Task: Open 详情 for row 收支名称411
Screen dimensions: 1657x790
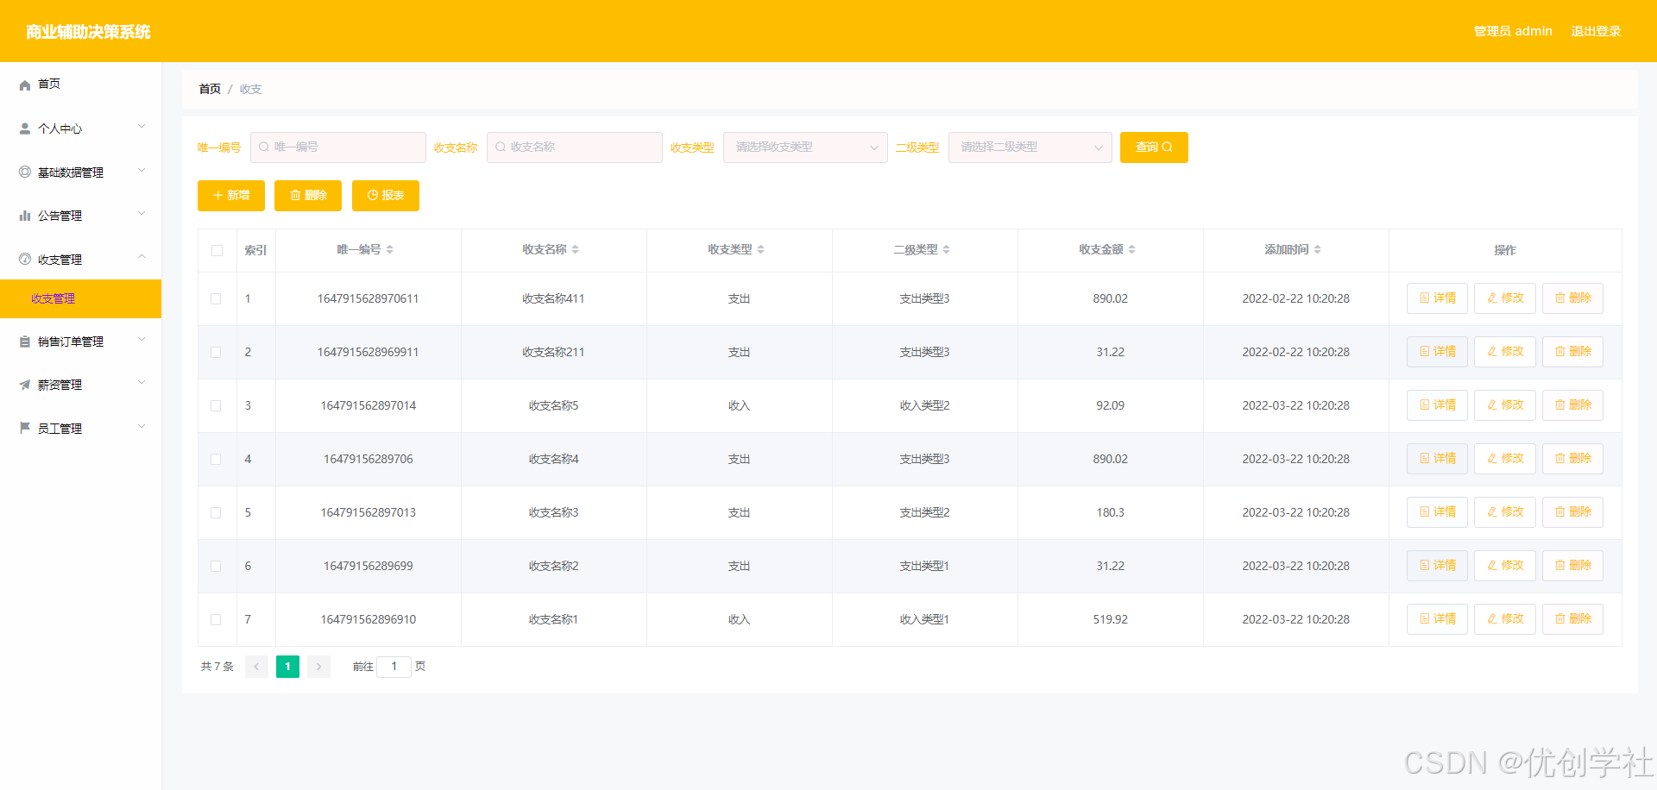Action: click(1437, 298)
